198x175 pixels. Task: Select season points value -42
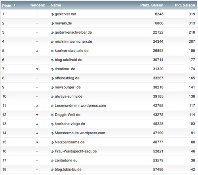pos(192,169)
